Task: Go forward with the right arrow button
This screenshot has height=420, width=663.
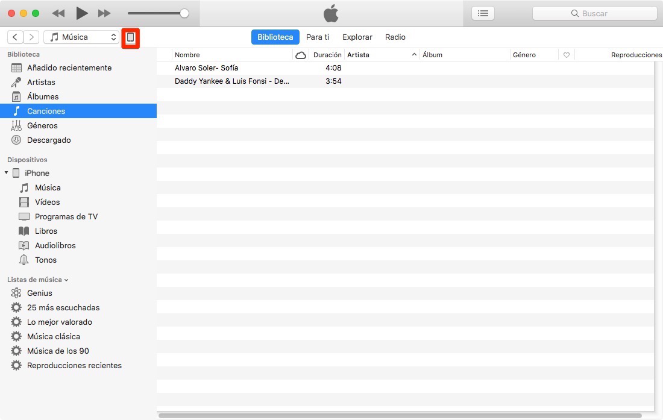Action: (x=31, y=37)
